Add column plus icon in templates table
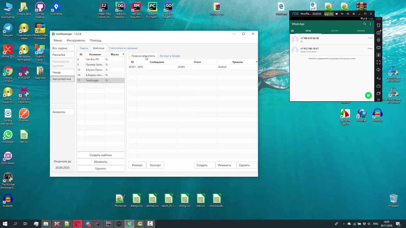406x228 pixels. [123, 54]
